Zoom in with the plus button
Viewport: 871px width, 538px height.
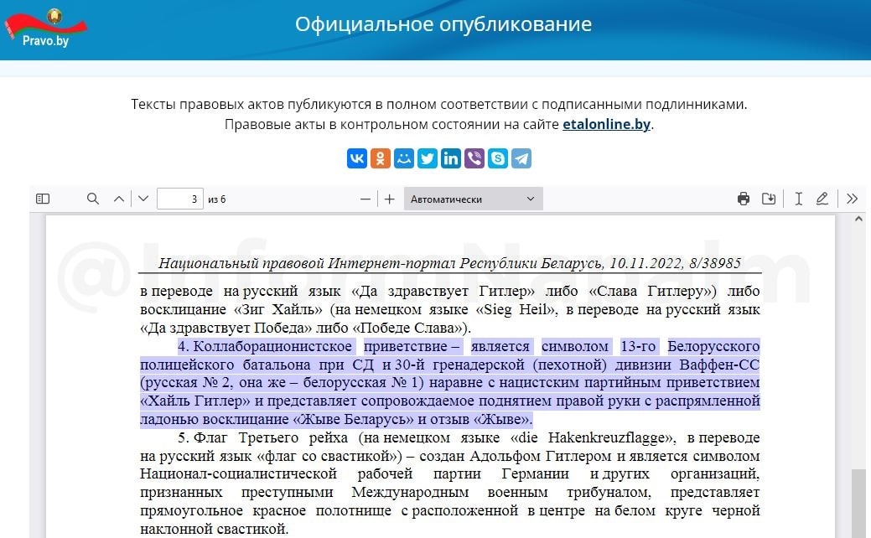pyautogui.click(x=389, y=199)
